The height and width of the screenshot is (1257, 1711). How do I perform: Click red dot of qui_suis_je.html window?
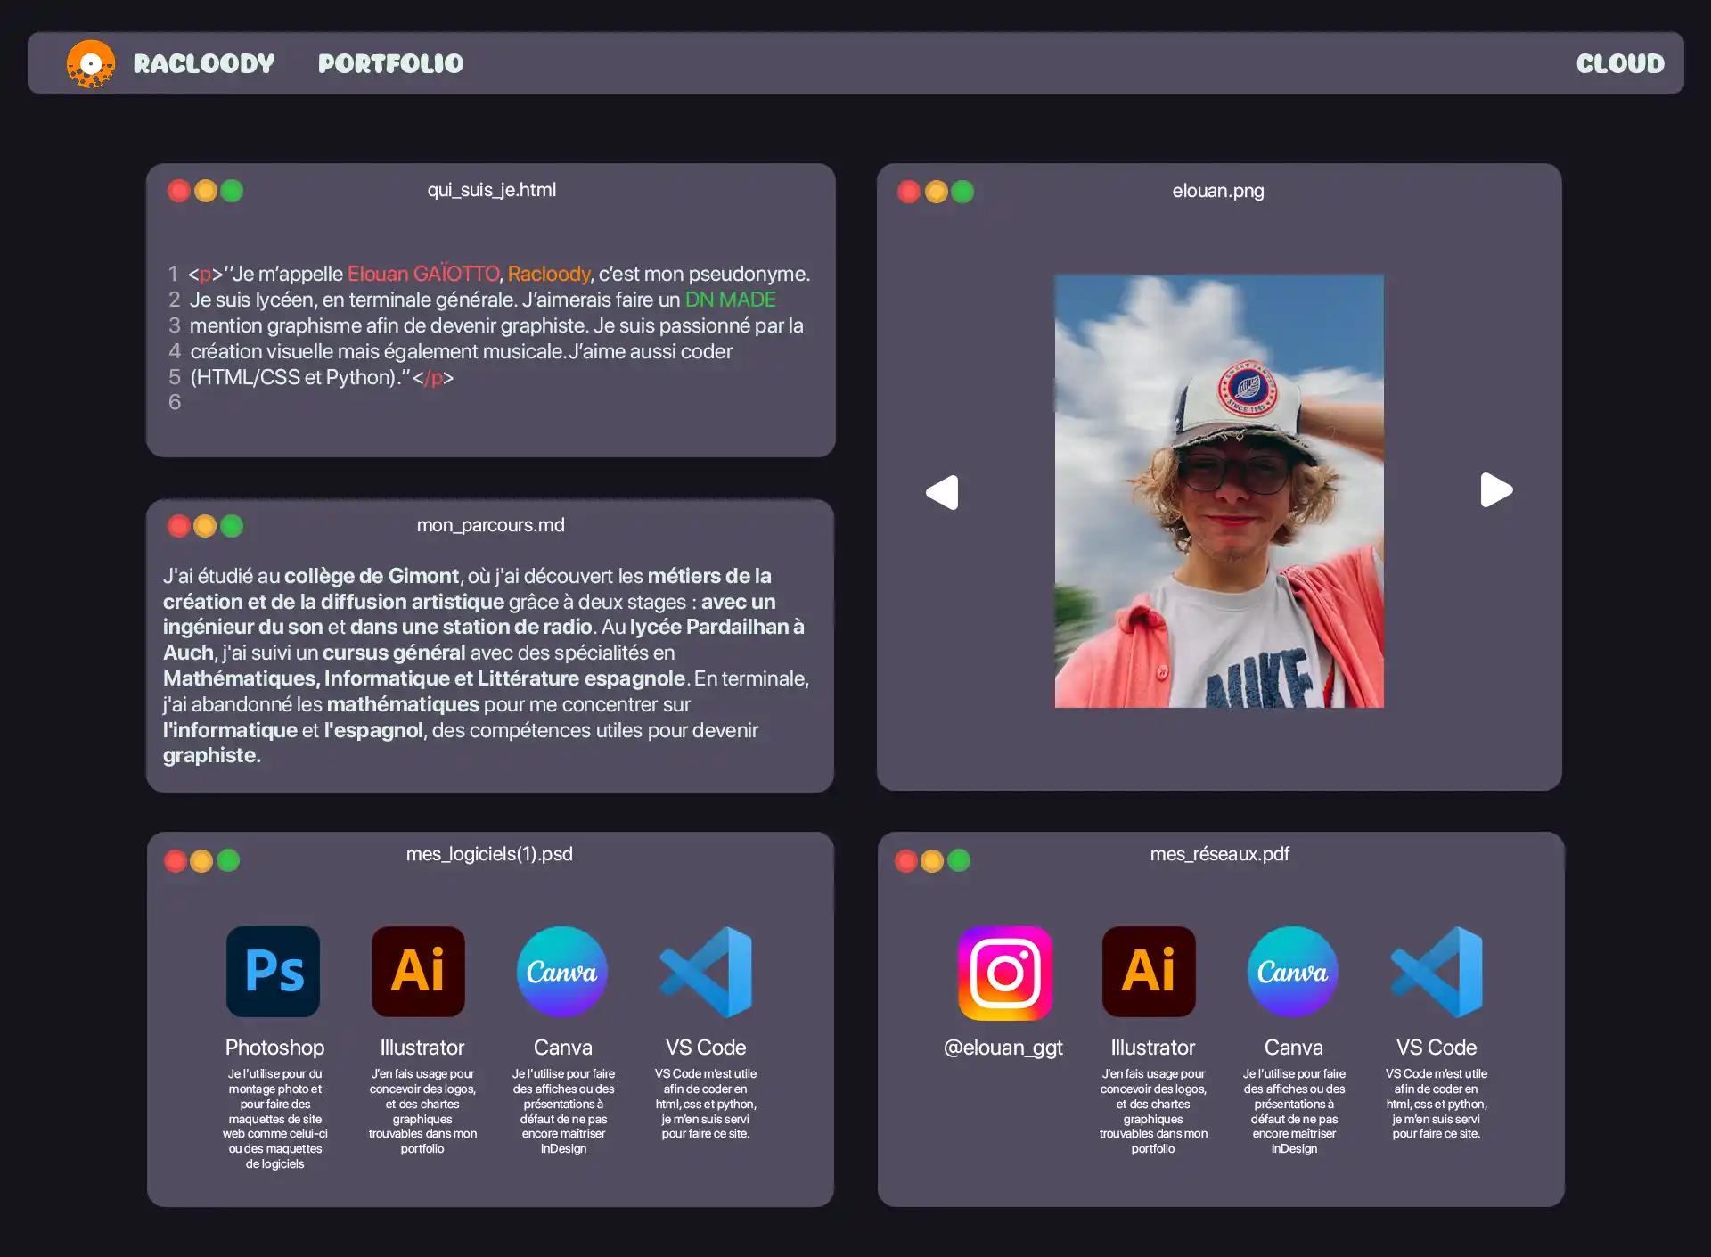click(x=179, y=191)
